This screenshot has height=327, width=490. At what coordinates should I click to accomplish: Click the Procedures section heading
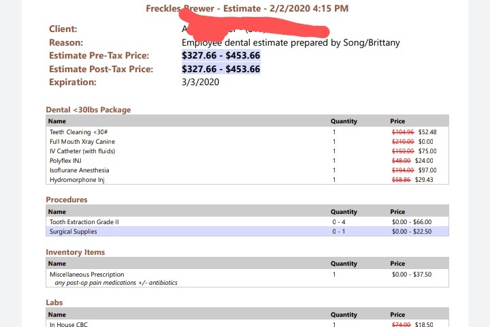pyautogui.click(x=67, y=200)
